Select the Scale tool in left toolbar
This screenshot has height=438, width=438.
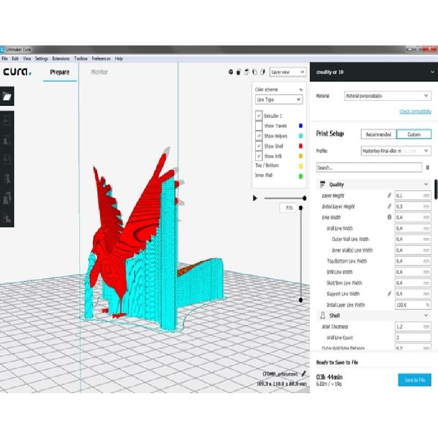7,140
